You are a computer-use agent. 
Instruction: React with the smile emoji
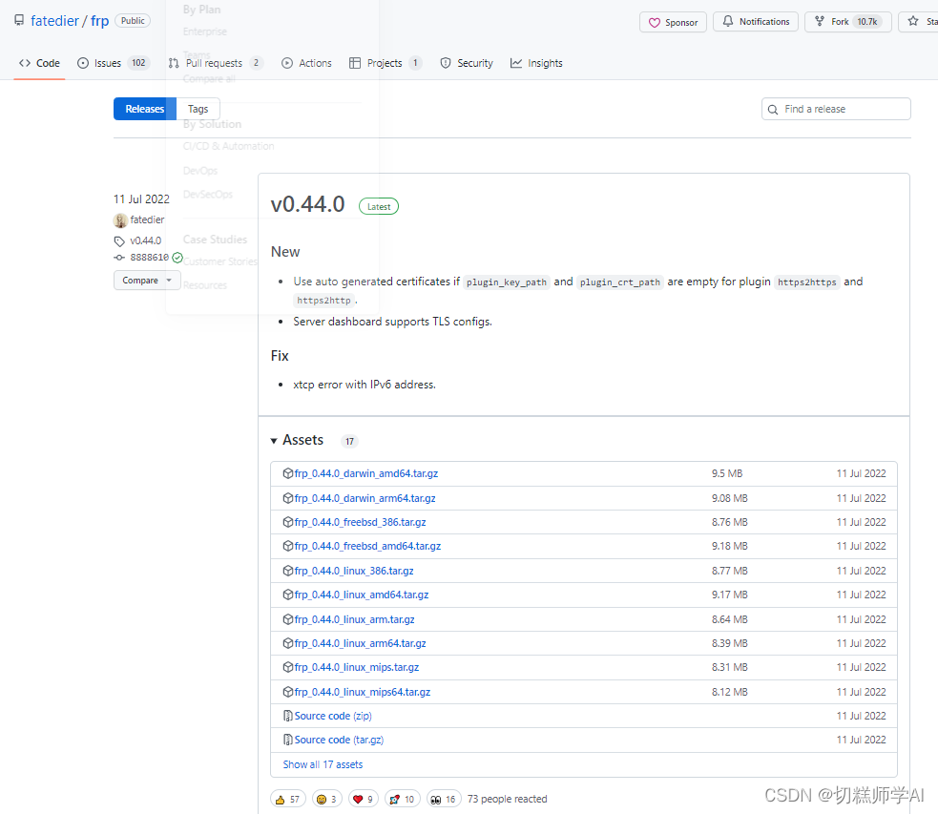pyautogui.click(x=326, y=799)
